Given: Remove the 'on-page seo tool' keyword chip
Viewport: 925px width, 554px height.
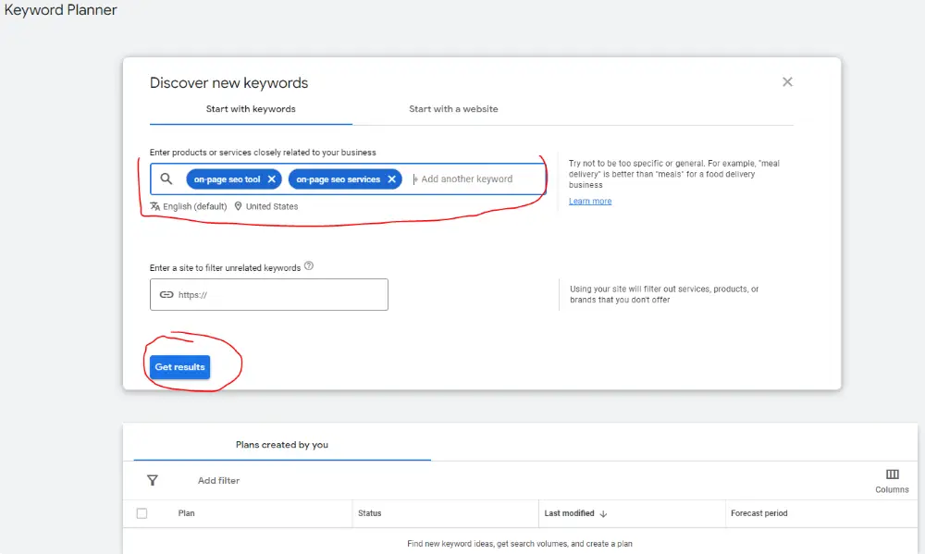Looking at the screenshot, I should pos(271,179).
